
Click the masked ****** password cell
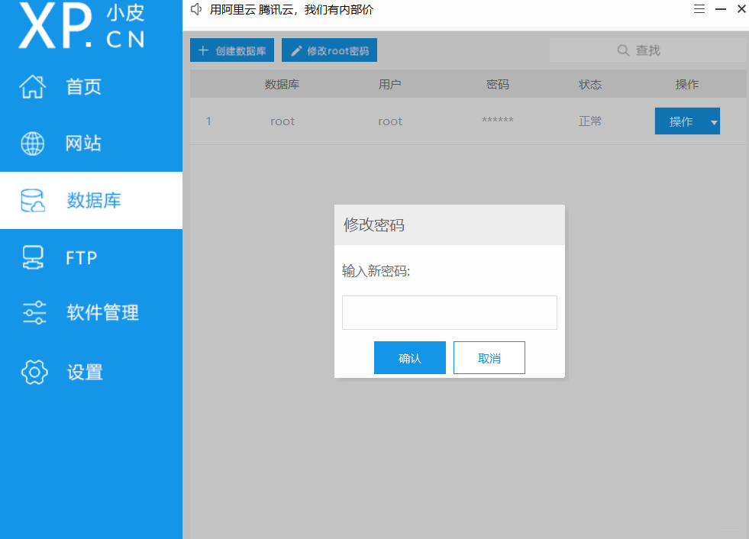497,120
